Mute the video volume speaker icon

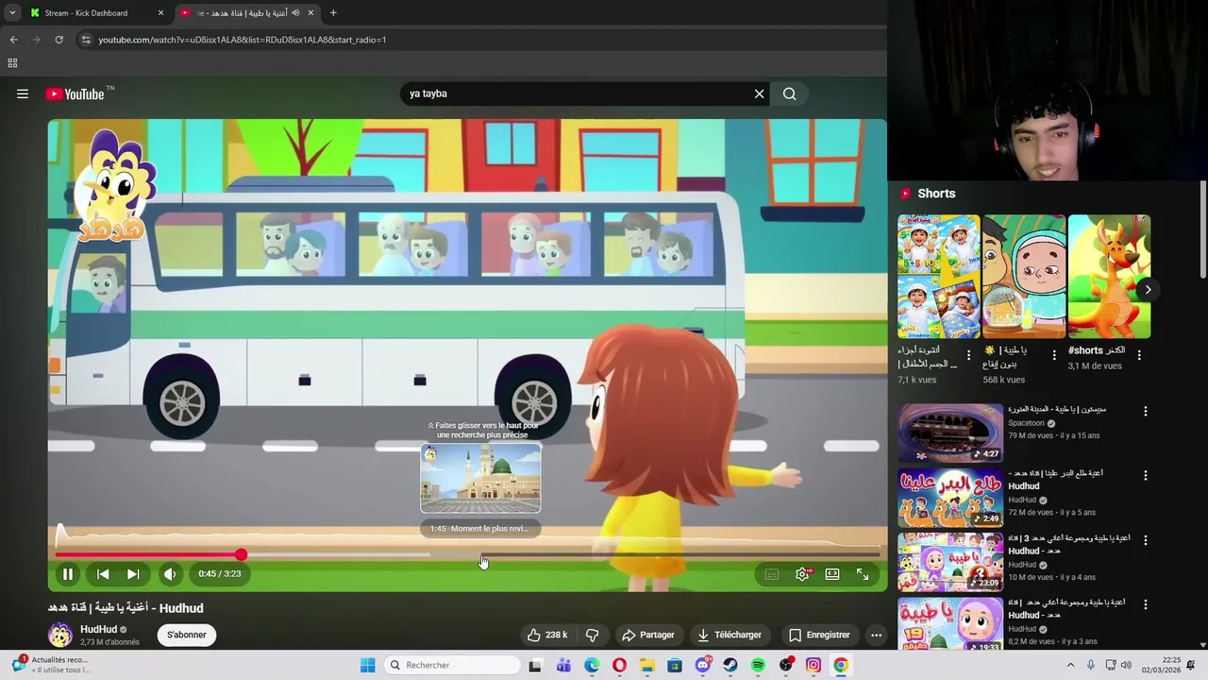(170, 573)
